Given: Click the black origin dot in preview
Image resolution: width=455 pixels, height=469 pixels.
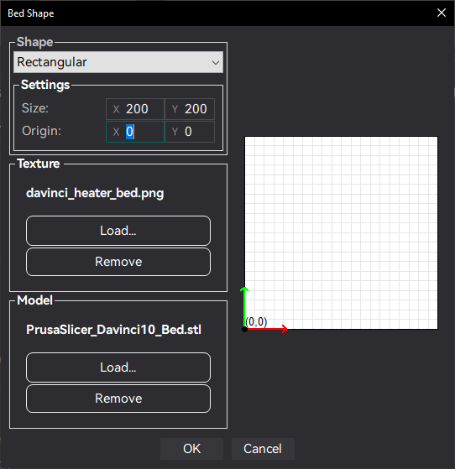Looking at the screenshot, I should [244, 330].
